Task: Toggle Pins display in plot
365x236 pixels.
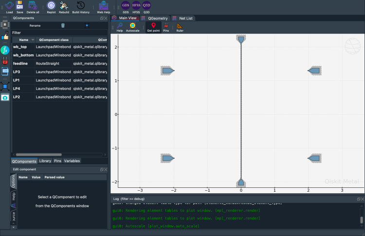Action: (x=166, y=27)
